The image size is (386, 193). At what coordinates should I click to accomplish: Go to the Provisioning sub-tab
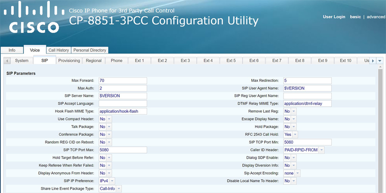pyautogui.click(x=69, y=60)
